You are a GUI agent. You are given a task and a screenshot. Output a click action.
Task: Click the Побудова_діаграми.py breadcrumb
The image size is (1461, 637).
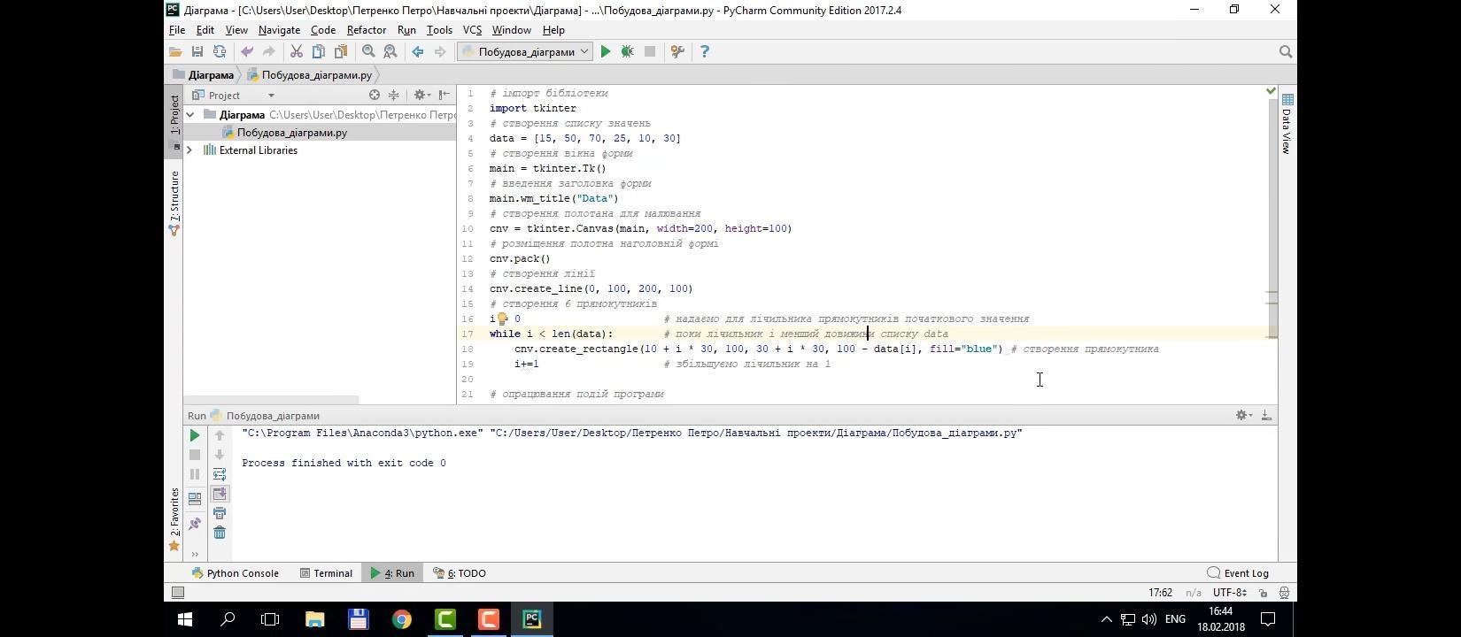310,75
